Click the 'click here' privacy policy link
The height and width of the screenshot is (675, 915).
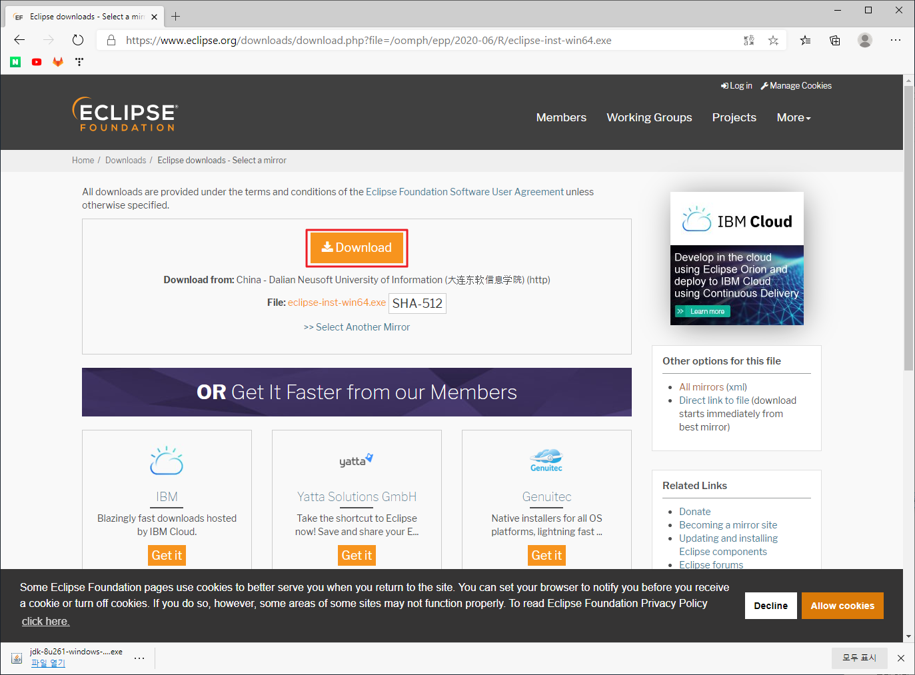45,621
